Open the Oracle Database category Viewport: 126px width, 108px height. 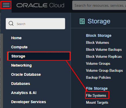[26, 74]
